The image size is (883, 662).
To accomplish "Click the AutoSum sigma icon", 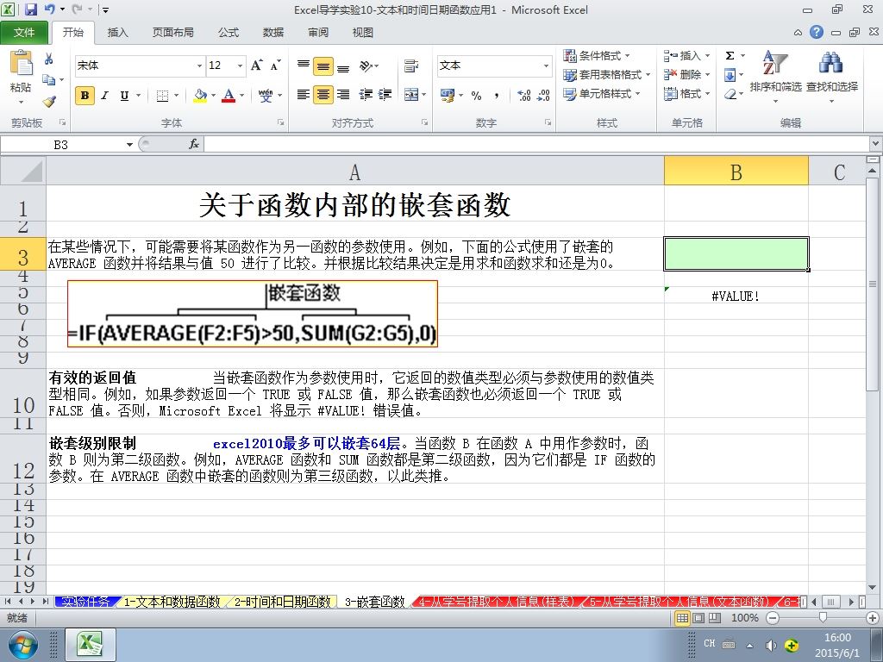I will pyautogui.click(x=730, y=56).
